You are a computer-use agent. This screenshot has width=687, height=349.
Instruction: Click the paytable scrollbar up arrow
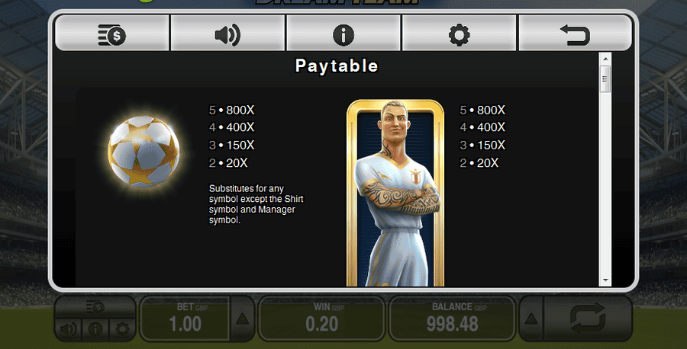pos(605,59)
